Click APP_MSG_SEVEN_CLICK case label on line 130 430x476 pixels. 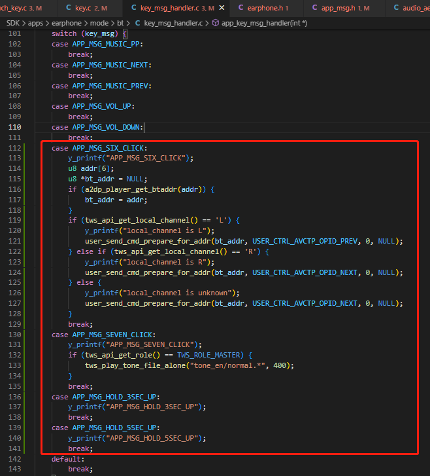[x=112, y=335]
